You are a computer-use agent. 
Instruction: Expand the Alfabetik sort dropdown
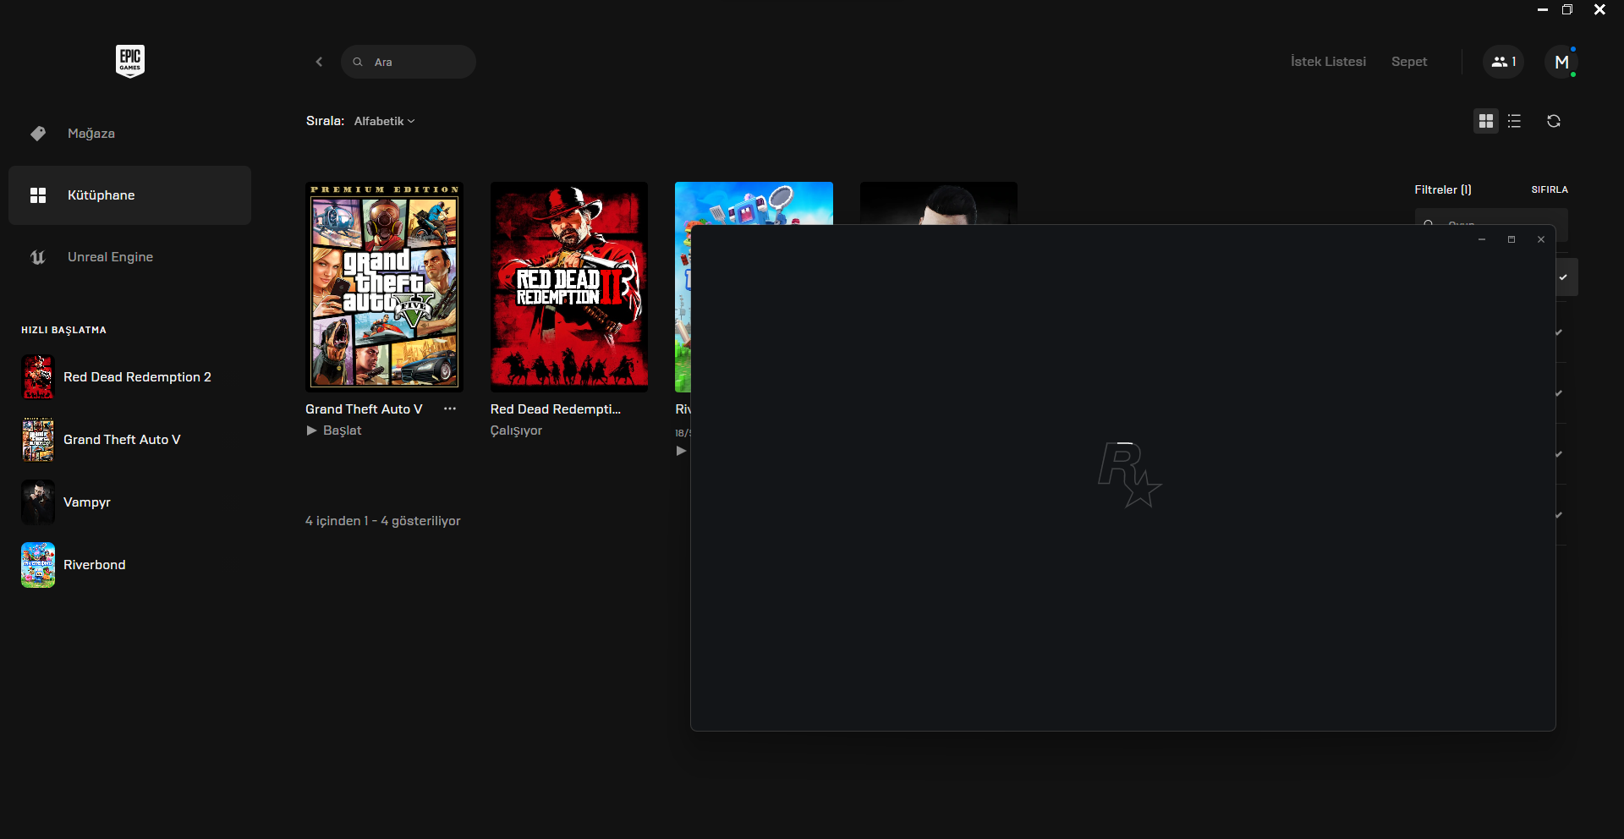pos(385,121)
